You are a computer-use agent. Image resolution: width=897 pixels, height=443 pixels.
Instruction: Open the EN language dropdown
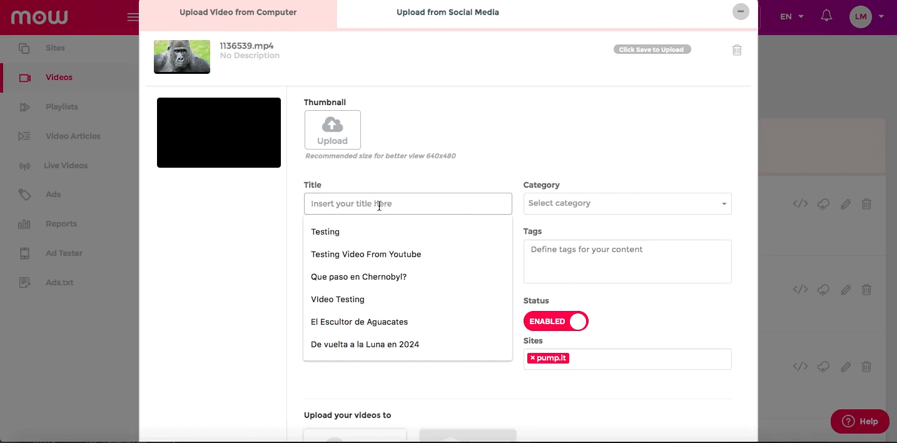click(x=791, y=17)
